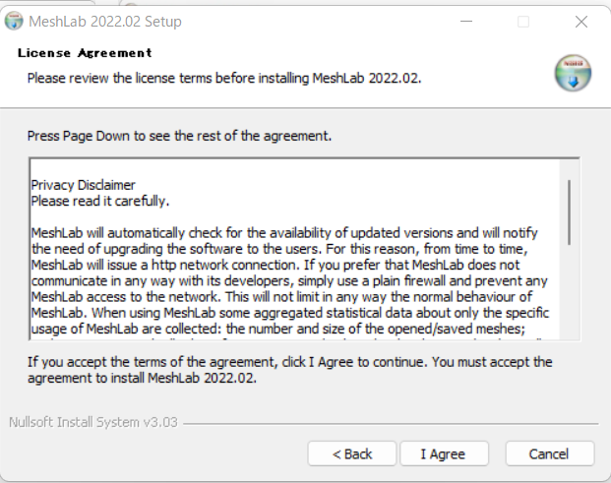
Task: Click inside the license agreement text box
Action: pos(295,249)
